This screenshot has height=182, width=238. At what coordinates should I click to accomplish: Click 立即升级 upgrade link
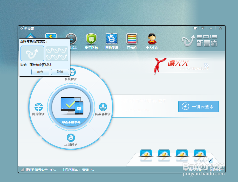215,170
